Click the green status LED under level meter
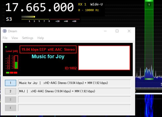 tap(8, 73)
